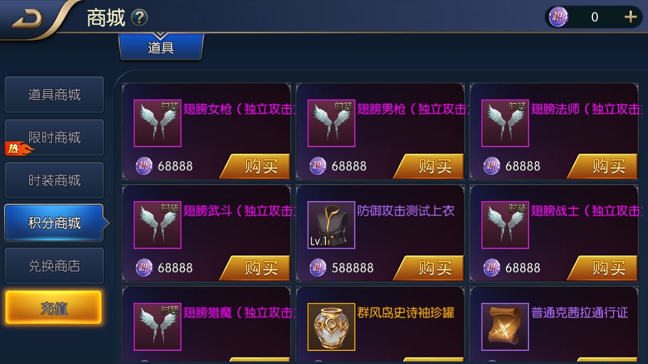Open the 道具商城 category
Screen dimensions: 648x364
pyautogui.click(x=54, y=95)
